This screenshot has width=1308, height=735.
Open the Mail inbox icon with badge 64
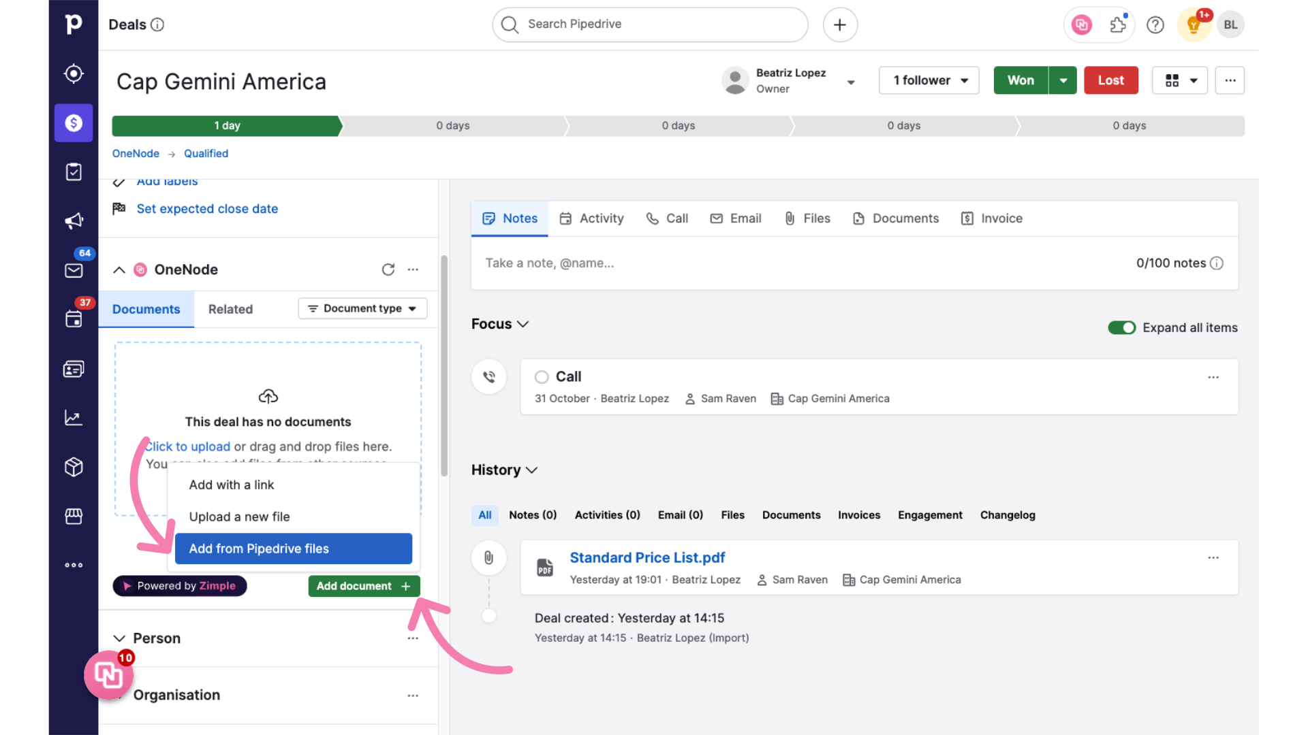point(74,270)
